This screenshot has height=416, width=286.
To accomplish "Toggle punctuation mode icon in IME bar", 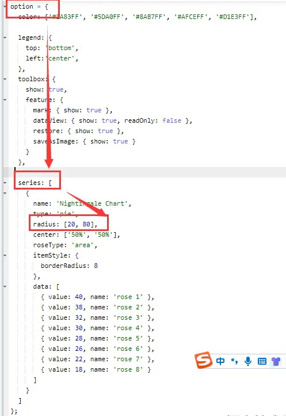I will tap(234, 361).
